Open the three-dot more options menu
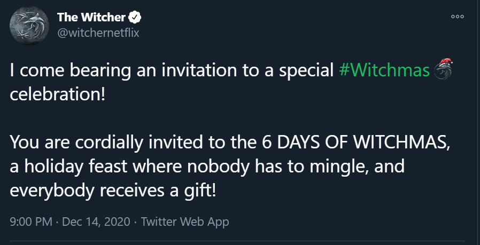The image size is (480, 245). pyautogui.click(x=458, y=17)
